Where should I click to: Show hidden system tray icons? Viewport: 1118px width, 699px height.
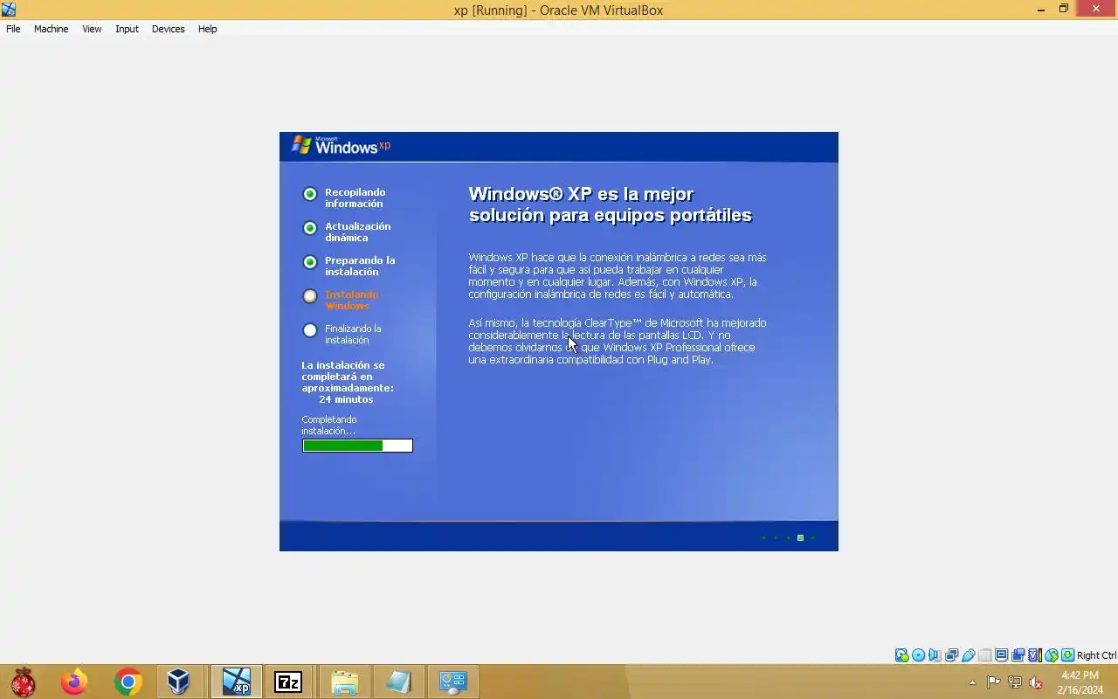[972, 682]
